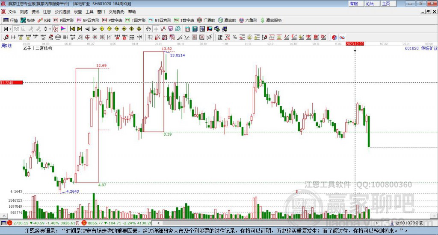Open the P四方形 square tool
This screenshot has width=438, height=235.
click(x=64, y=20)
